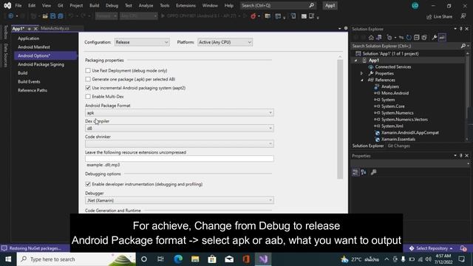Screen dimensions: 473x266
Task: Click the Android Options page vertical scrollbar
Action: [340, 119]
